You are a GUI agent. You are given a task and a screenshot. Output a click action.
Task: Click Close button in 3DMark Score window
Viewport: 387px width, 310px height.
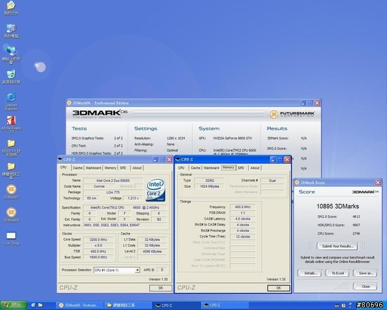[x=366, y=287]
